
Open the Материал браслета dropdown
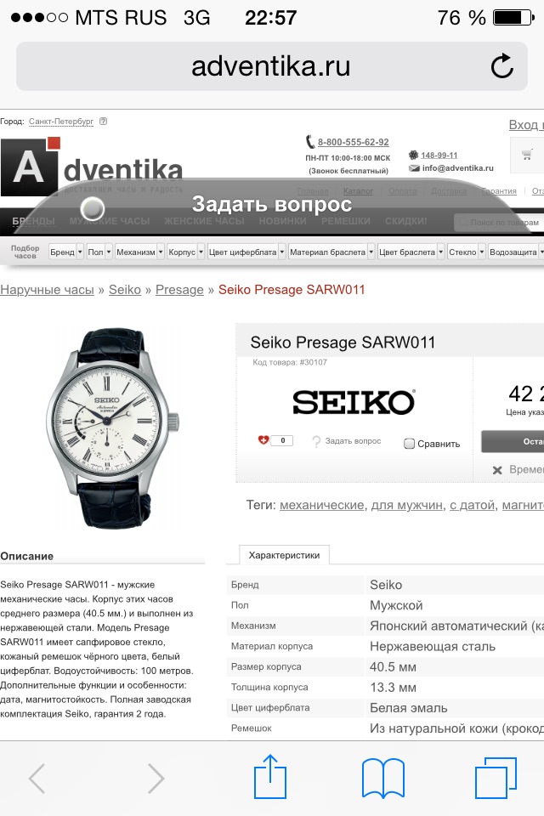[331, 252]
